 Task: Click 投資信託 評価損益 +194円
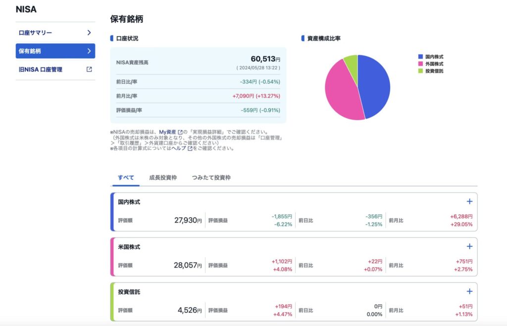(x=283, y=306)
